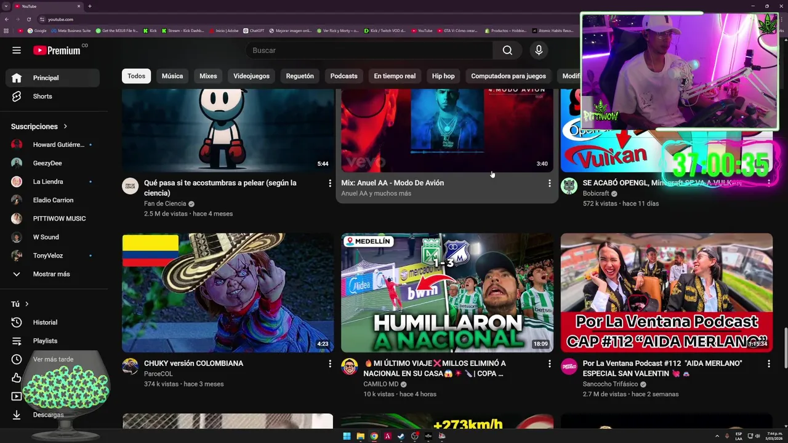Select the Videojuegos filter chip
The height and width of the screenshot is (443, 788).
pyautogui.click(x=251, y=76)
